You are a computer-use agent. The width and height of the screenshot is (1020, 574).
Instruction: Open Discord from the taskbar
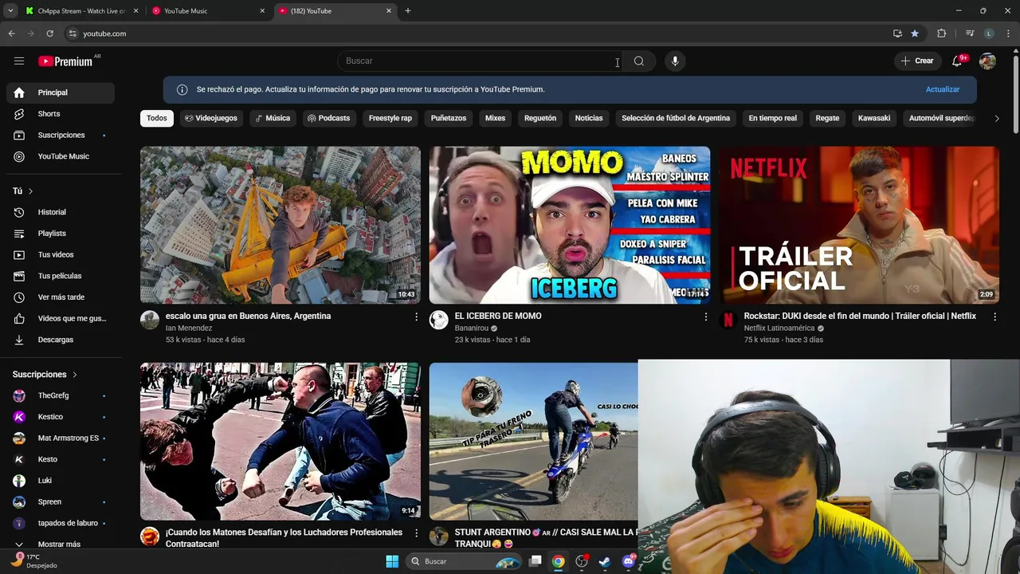click(x=628, y=561)
